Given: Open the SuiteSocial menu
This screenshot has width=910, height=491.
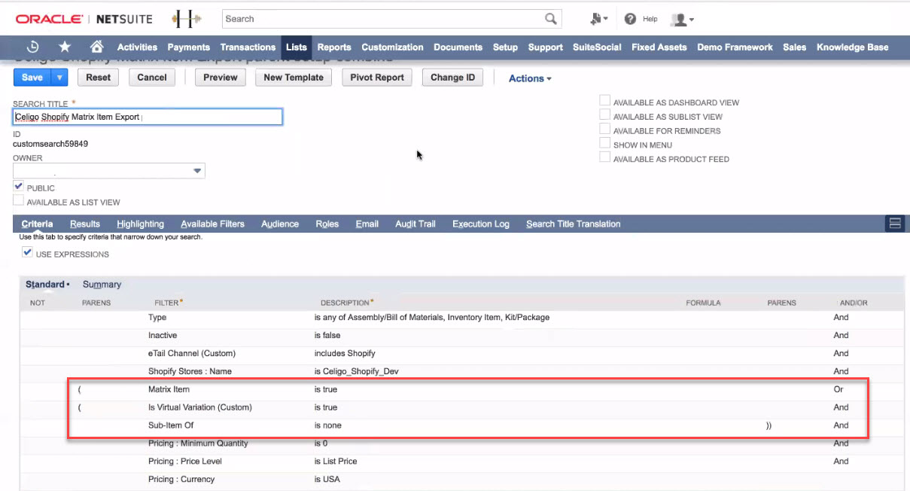Looking at the screenshot, I should 597,47.
